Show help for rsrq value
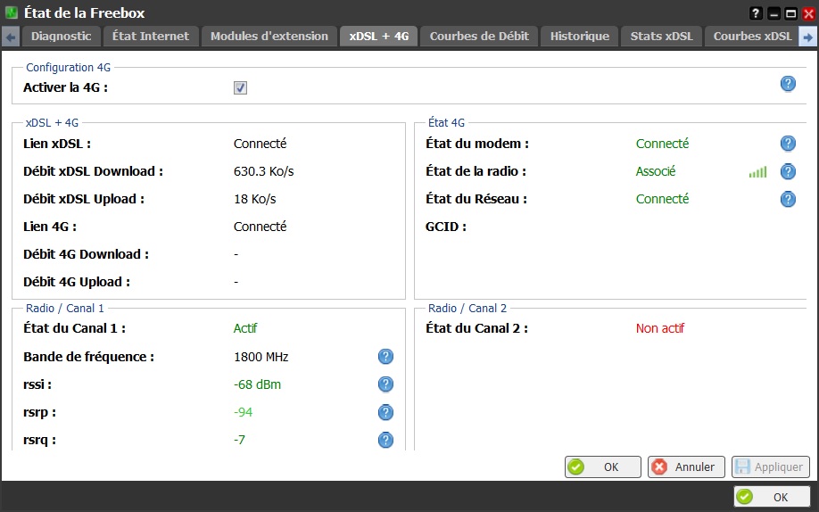 pyautogui.click(x=385, y=440)
